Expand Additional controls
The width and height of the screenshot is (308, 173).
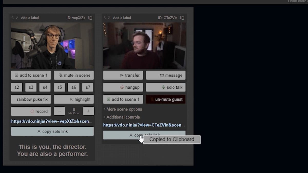122,117
